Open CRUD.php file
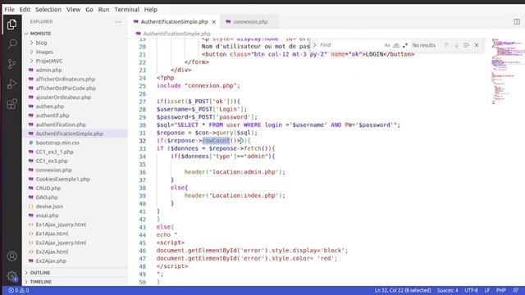Image resolution: width=525 pixels, height=295 pixels. pyautogui.click(x=48, y=188)
